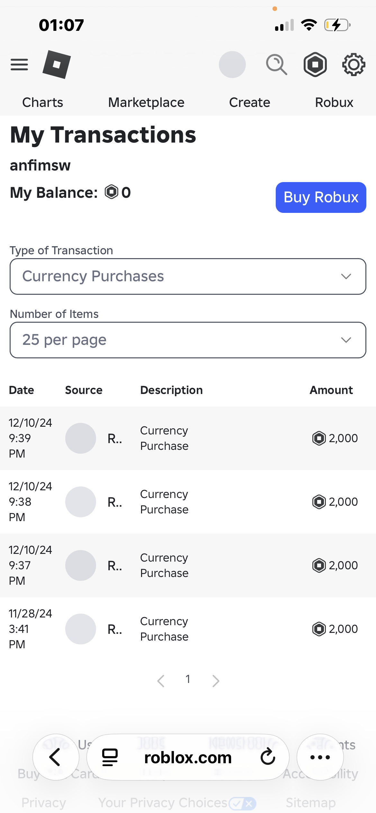Tap Currency Purchase description in 9:38 PM row

164,502
